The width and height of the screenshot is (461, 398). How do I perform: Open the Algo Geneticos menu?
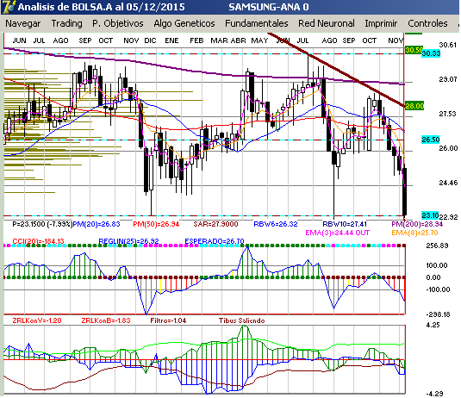click(x=184, y=23)
